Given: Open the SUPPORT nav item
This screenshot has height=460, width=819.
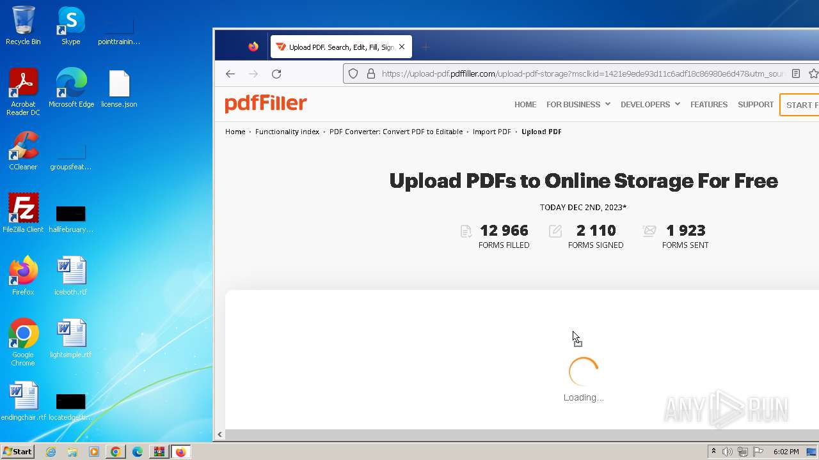Looking at the screenshot, I should (756, 105).
